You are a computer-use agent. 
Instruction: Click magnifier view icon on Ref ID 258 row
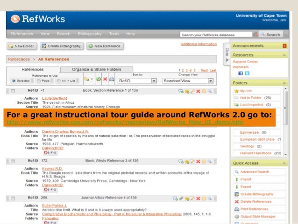click(x=209, y=198)
